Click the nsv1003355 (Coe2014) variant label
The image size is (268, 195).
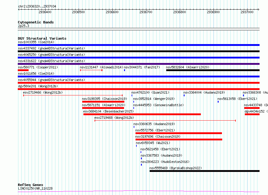tap(36, 42)
